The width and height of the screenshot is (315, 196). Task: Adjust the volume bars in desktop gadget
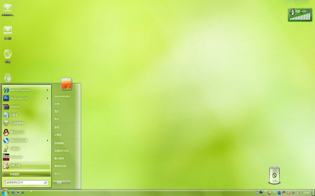(x=300, y=17)
